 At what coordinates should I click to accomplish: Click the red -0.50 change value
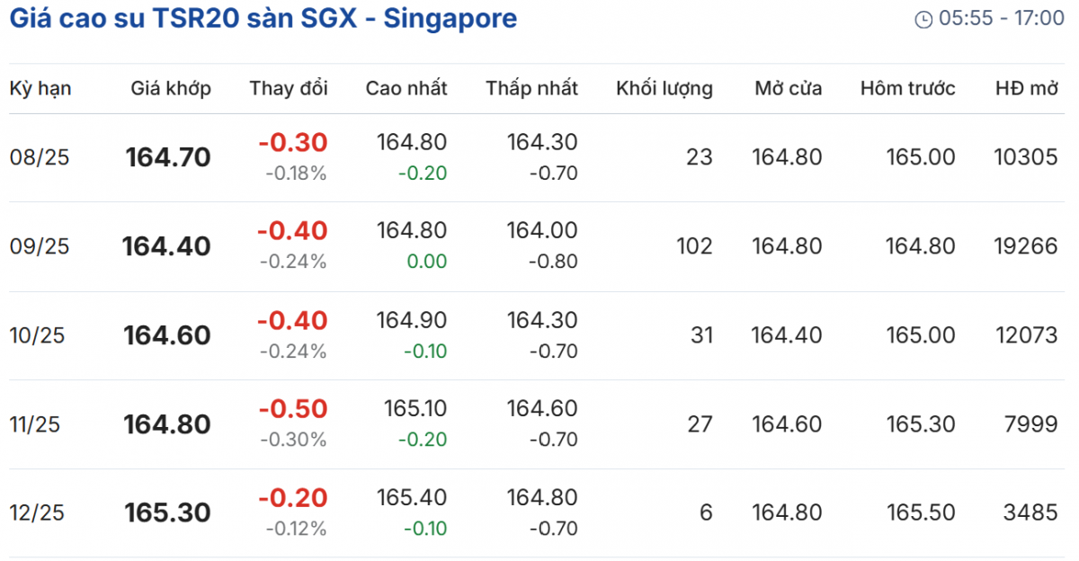[292, 410]
